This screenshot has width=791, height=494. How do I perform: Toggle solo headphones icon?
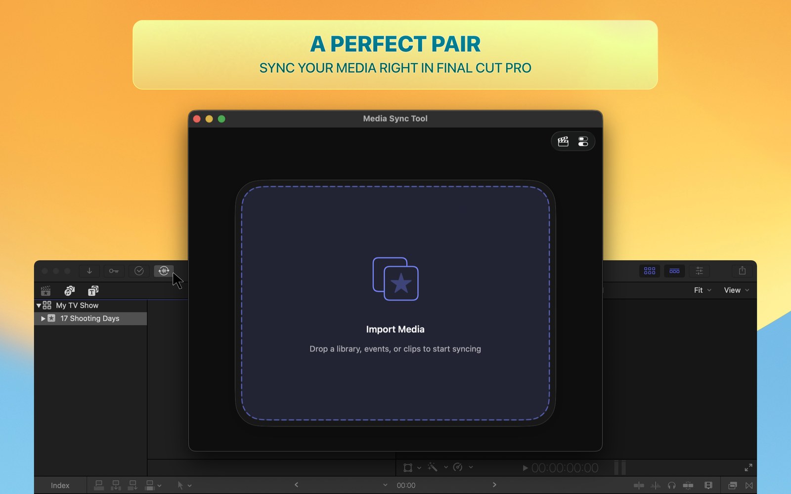coord(671,486)
